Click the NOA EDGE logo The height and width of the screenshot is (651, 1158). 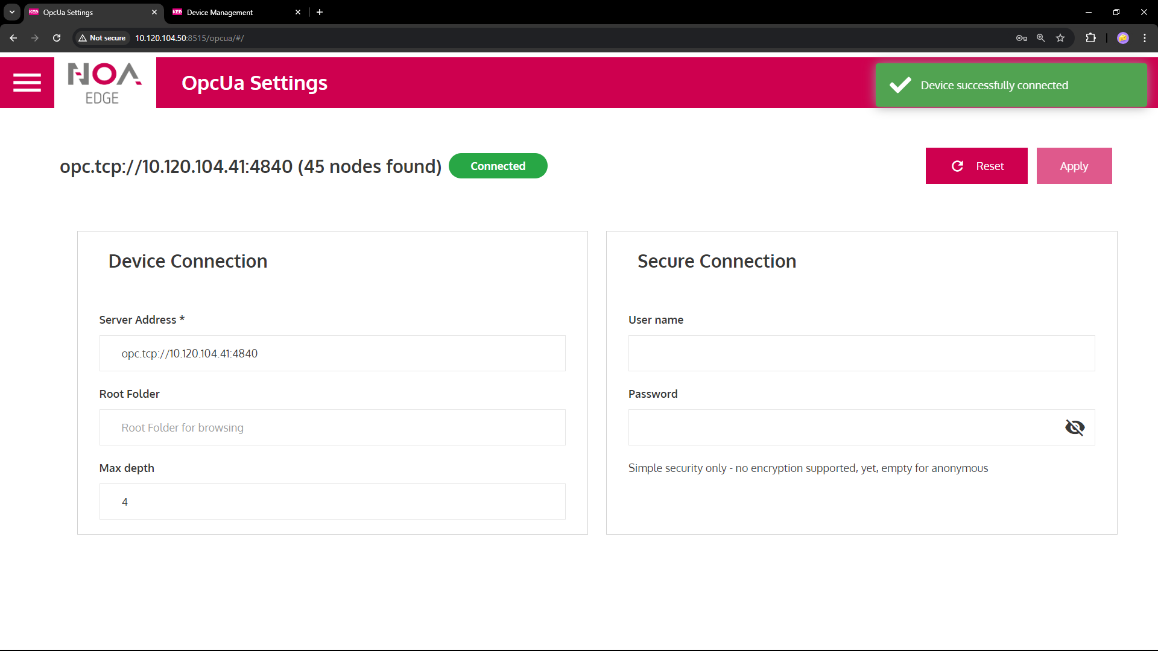105,83
